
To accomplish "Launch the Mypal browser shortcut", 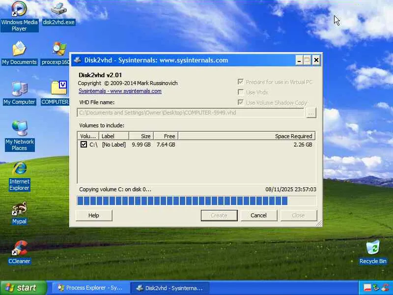I will coord(19,213).
